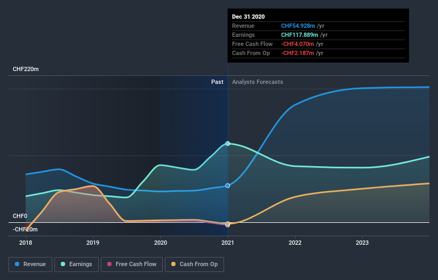The height and width of the screenshot is (280, 438).
Task: Click the -CHF4.070m free cash flow value
Action: pyautogui.click(x=298, y=44)
